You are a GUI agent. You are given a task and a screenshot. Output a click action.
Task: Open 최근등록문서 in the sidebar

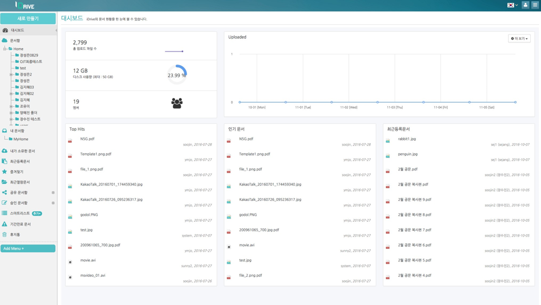pyautogui.click(x=20, y=161)
